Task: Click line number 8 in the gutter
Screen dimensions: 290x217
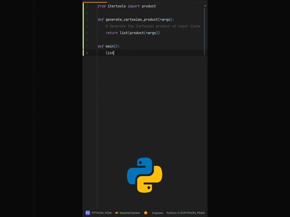Action: click(x=87, y=53)
